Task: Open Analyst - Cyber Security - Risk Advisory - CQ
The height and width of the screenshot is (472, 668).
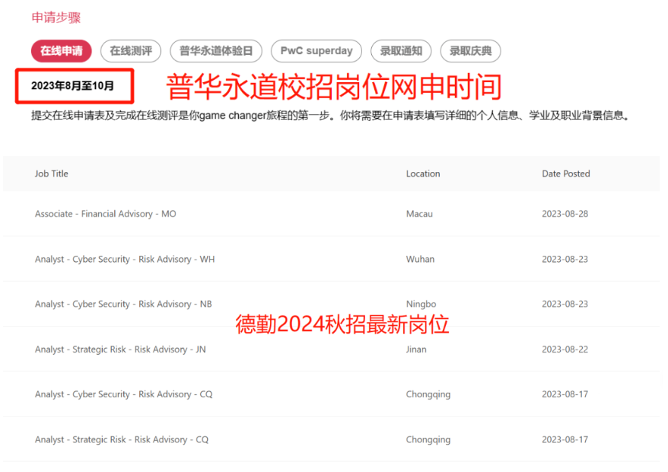Action: pos(123,394)
